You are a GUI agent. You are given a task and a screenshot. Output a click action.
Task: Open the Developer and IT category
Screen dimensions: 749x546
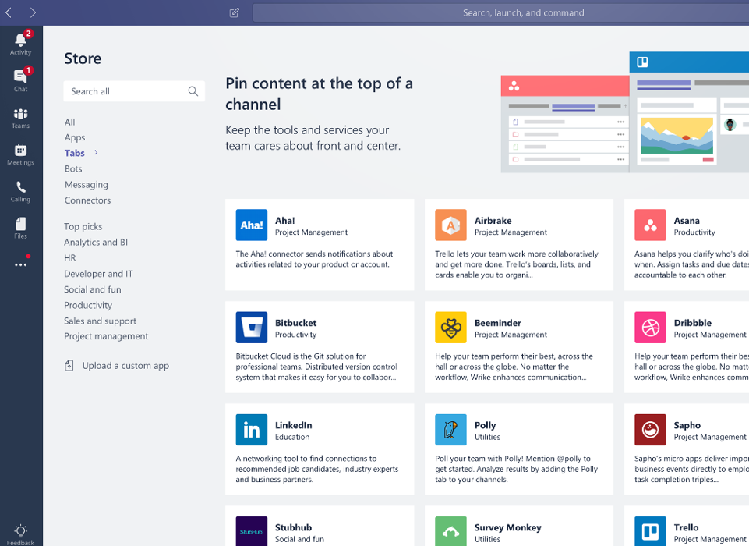click(x=98, y=274)
